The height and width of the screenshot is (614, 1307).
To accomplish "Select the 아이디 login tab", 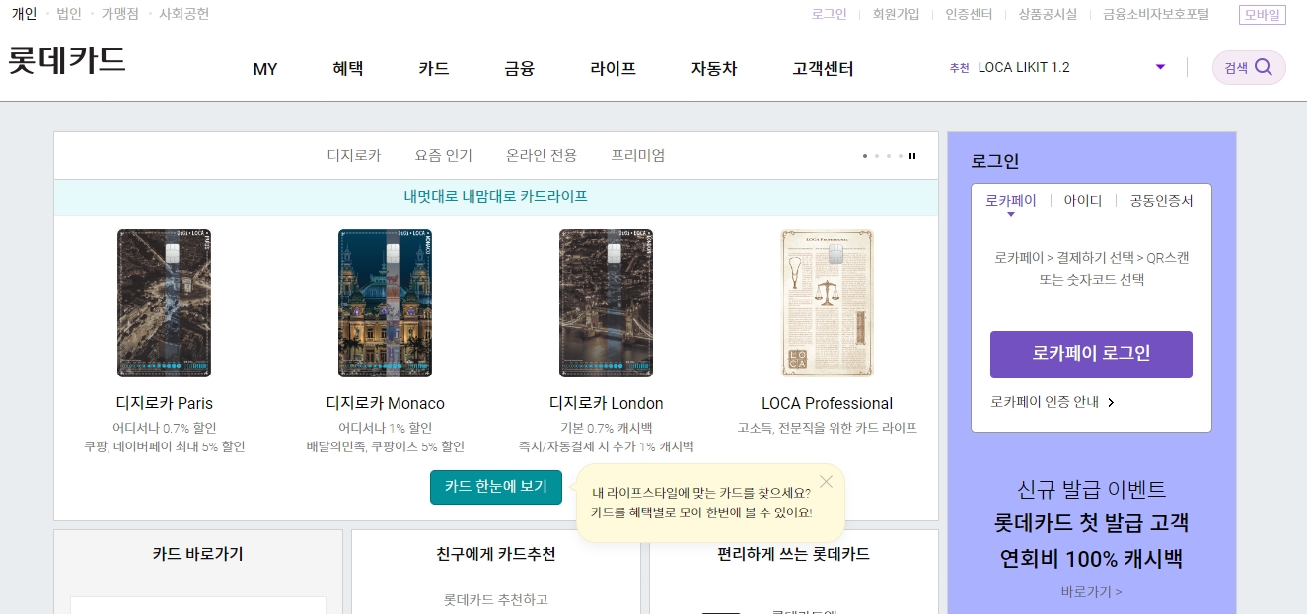I will (1083, 201).
